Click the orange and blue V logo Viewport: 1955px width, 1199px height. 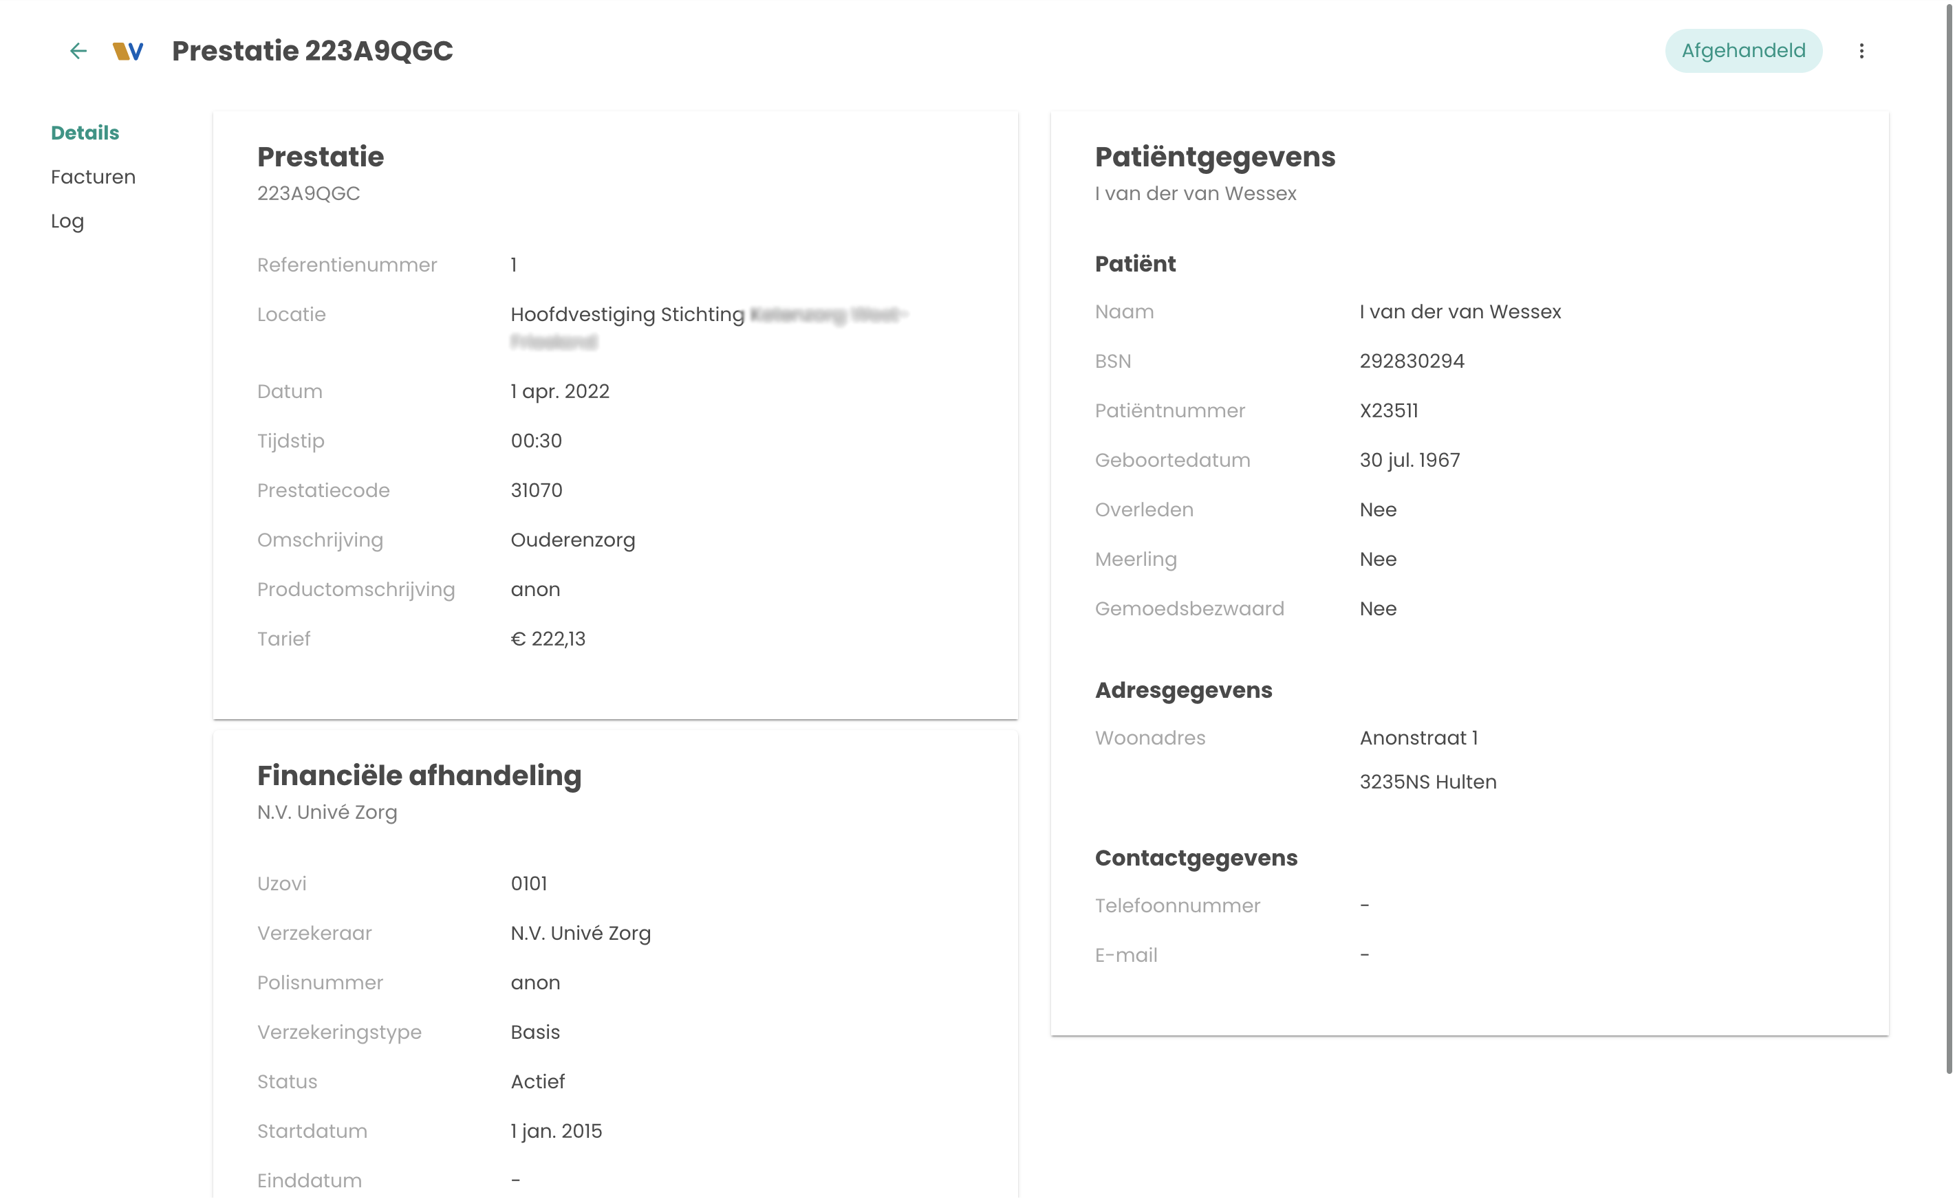[x=128, y=51]
